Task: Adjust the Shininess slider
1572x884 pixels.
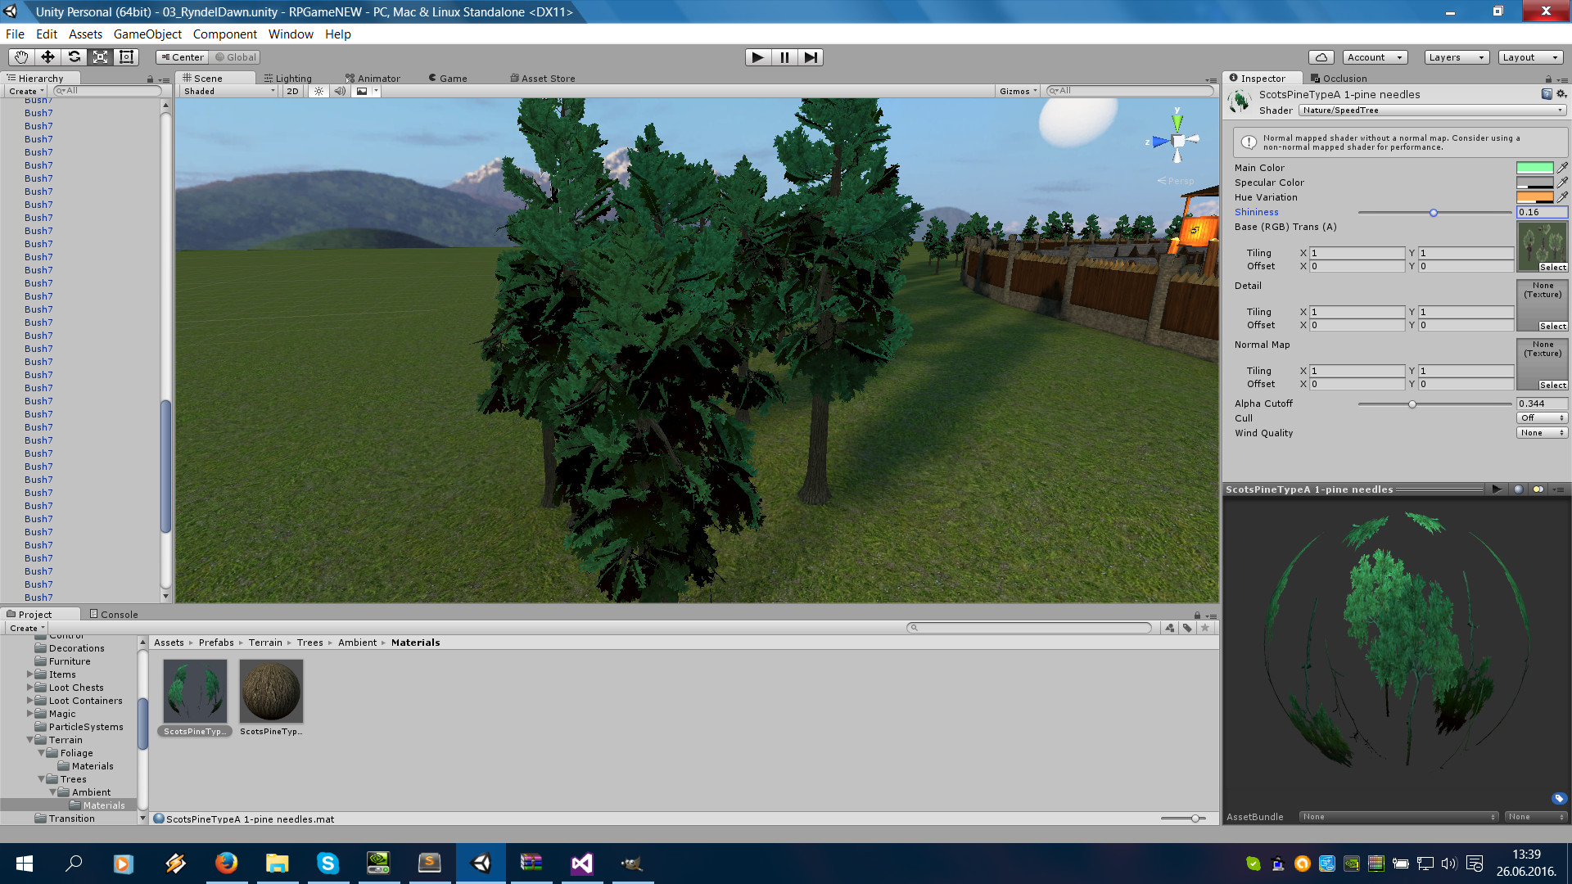Action: pos(1434,212)
